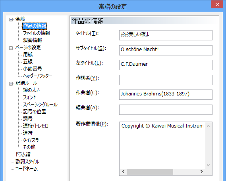Click left arrow of copyright horizontal scrollbar
This screenshot has height=181, width=226.
pyautogui.click(x=123, y=171)
